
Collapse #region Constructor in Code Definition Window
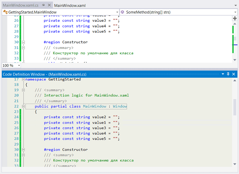tap(23, 150)
